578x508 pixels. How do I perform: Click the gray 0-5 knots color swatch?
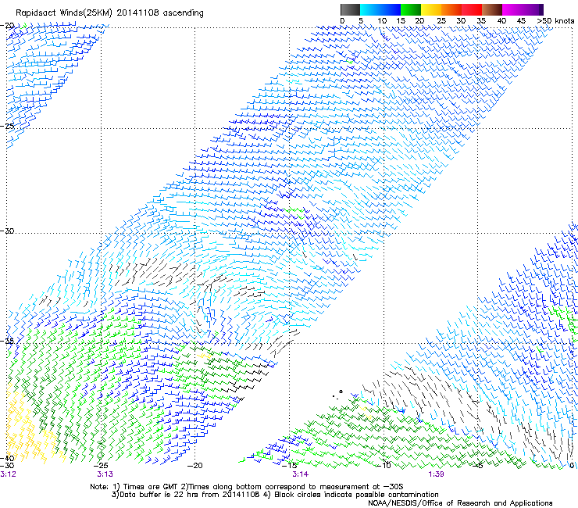pos(350,9)
